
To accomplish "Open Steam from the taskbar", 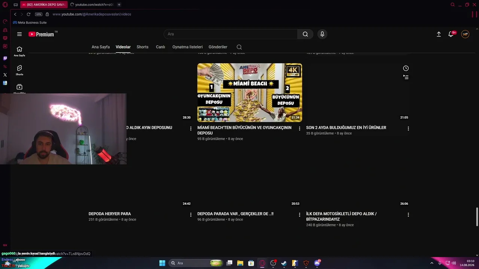I will (284, 263).
